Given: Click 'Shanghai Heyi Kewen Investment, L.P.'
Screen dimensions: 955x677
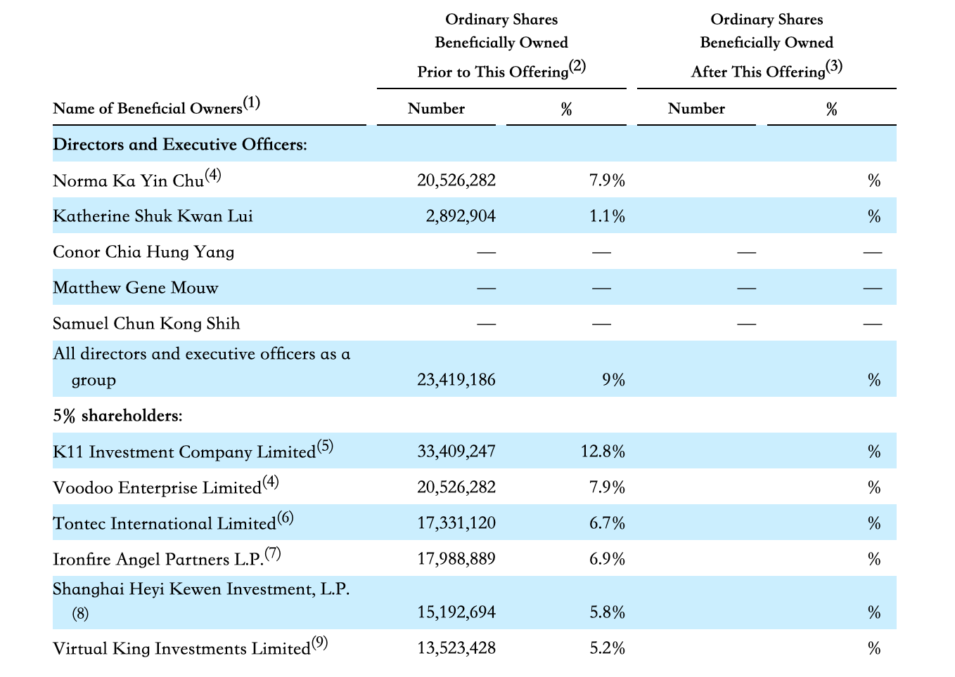Looking at the screenshot, I should (201, 589).
